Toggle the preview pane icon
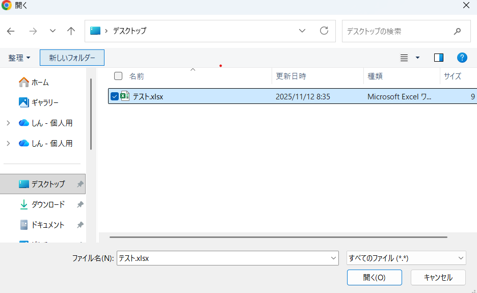The width and height of the screenshot is (477, 293). [x=438, y=58]
